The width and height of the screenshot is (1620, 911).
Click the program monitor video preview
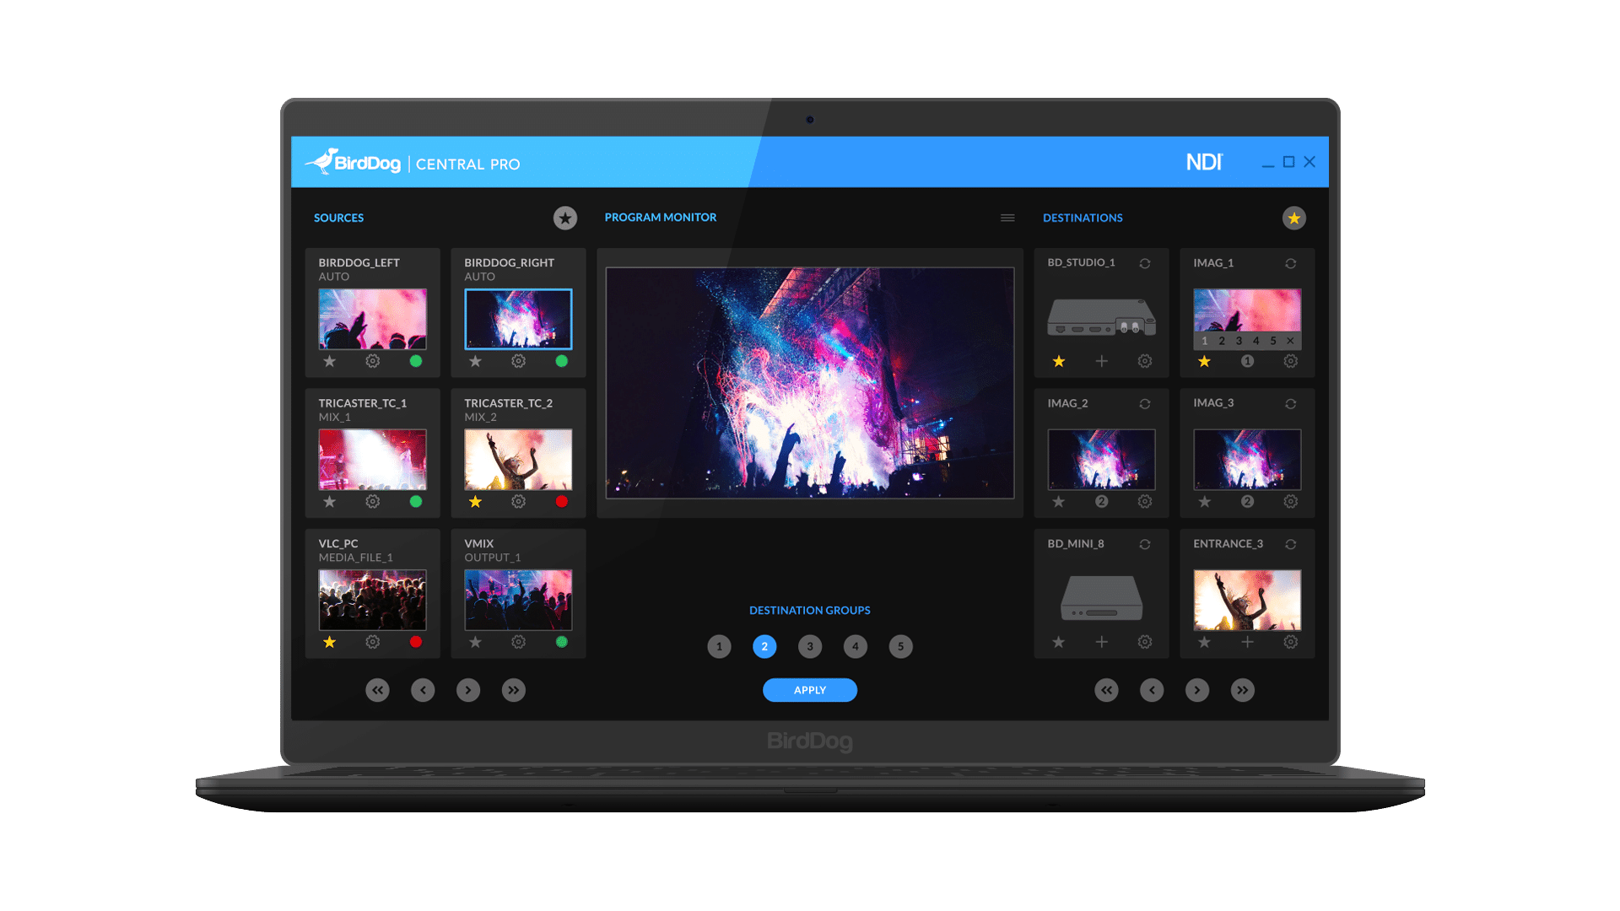click(x=810, y=383)
